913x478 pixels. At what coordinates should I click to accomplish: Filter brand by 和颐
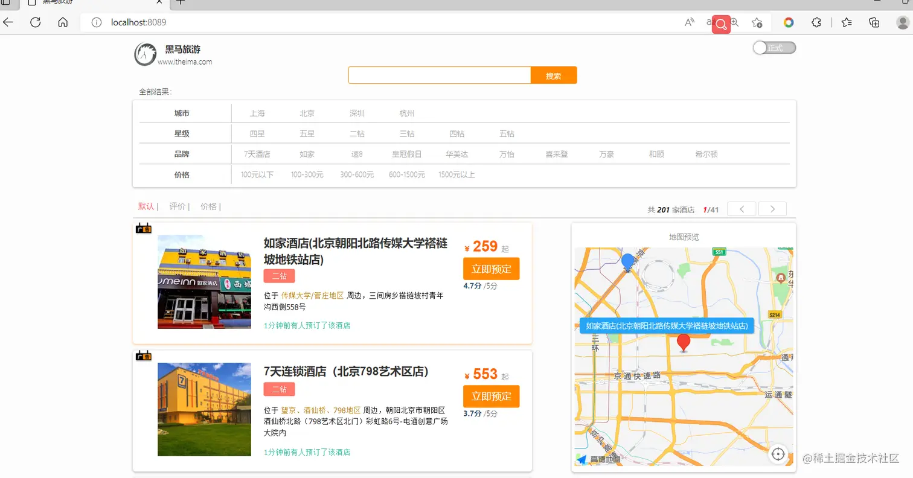point(656,155)
